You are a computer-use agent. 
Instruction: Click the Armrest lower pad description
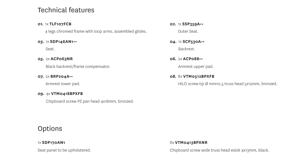(x=63, y=84)
